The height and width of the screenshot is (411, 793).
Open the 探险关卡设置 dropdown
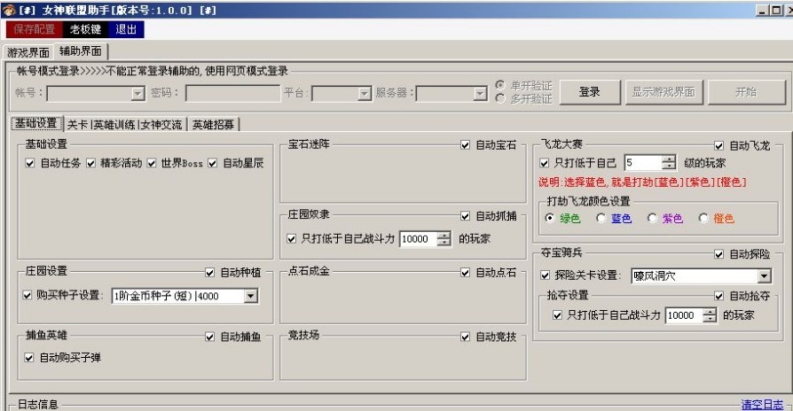click(x=764, y=276)
